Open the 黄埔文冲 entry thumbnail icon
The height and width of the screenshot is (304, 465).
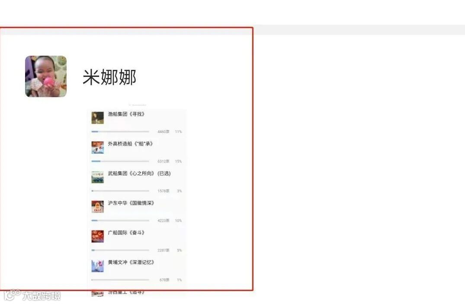pyautogui.click(x=98, y=266)
